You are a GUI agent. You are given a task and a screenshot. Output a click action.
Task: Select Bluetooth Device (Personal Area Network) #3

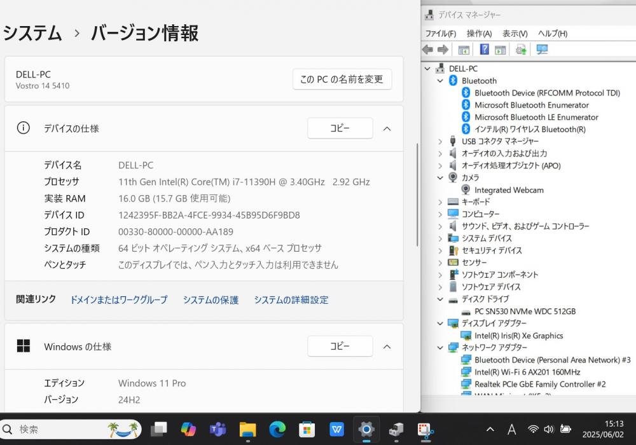pyautogui.click(x=553, y=360)
